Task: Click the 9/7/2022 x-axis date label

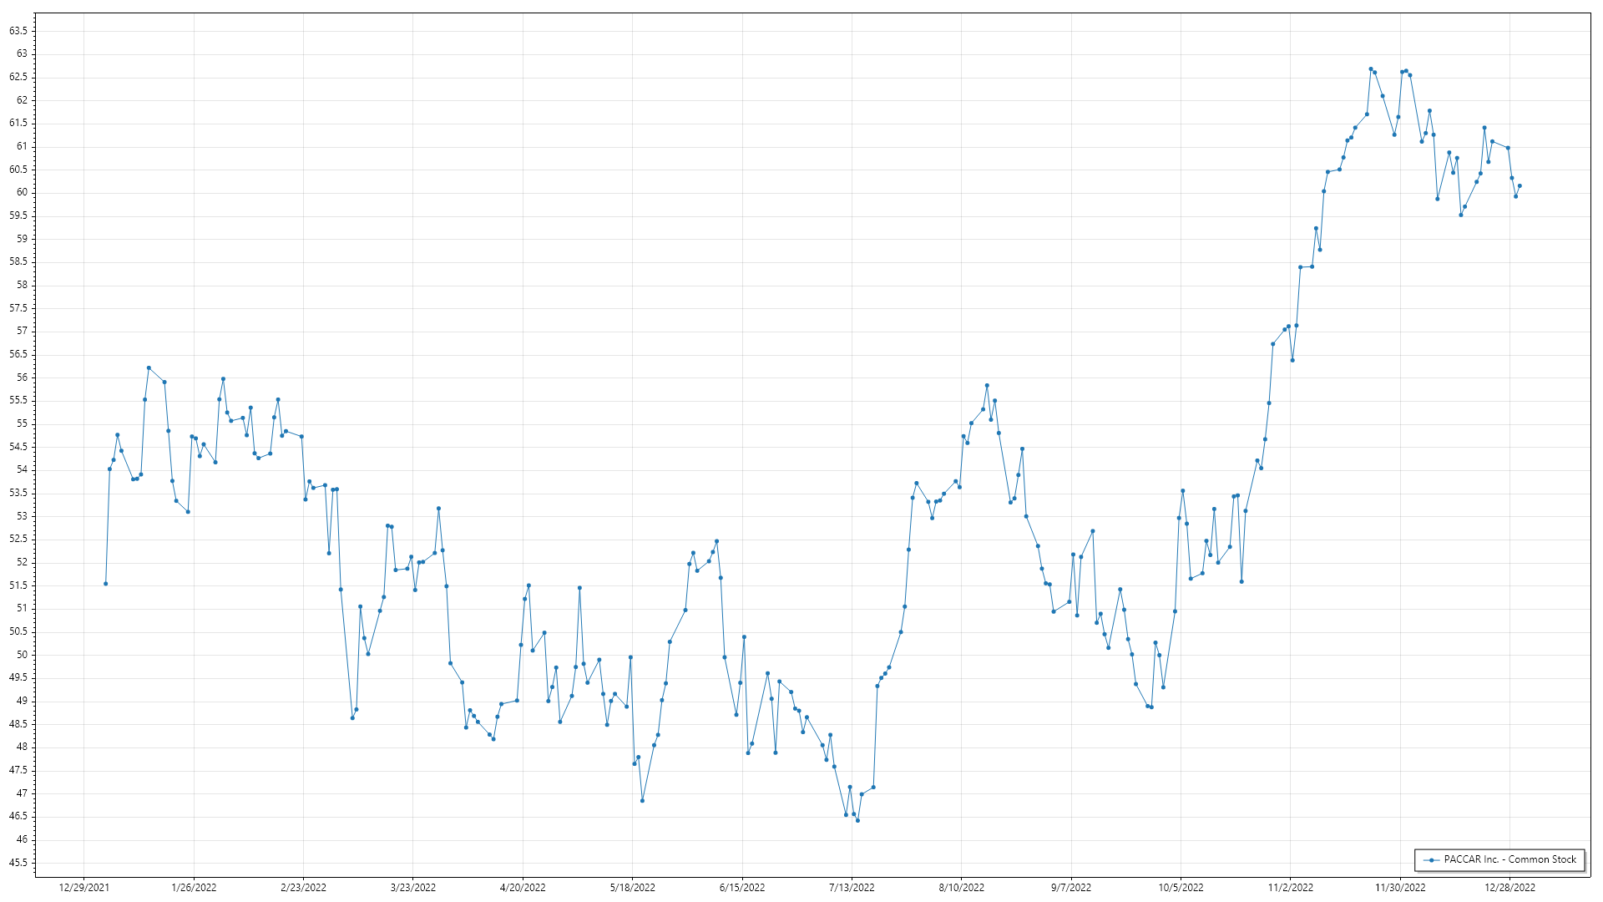Action: [1071, 888]
